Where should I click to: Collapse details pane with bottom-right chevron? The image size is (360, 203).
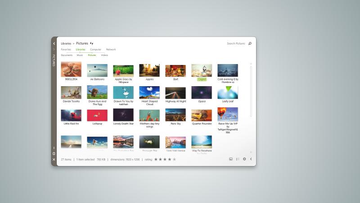point(251,159)
